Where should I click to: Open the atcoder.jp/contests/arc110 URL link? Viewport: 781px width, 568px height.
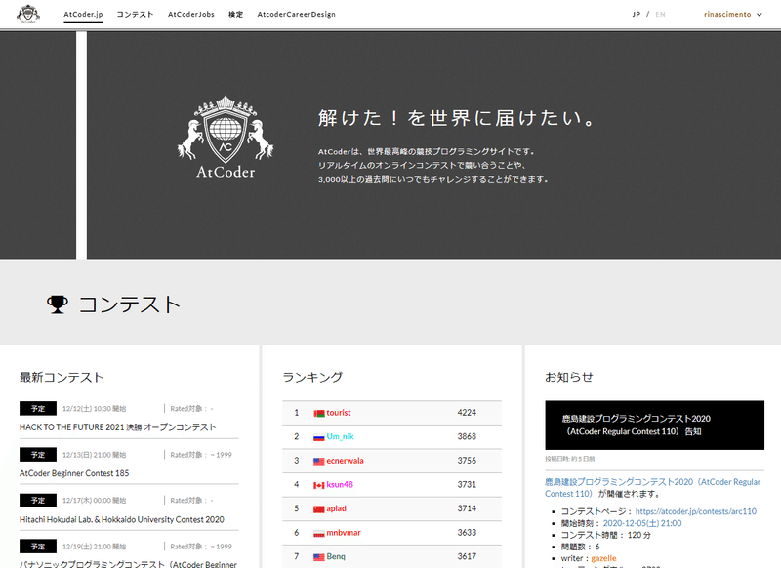click(x=696, y=511)
